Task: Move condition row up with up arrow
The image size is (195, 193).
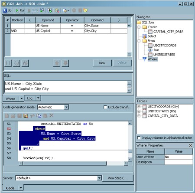Action: coord(57,63)
